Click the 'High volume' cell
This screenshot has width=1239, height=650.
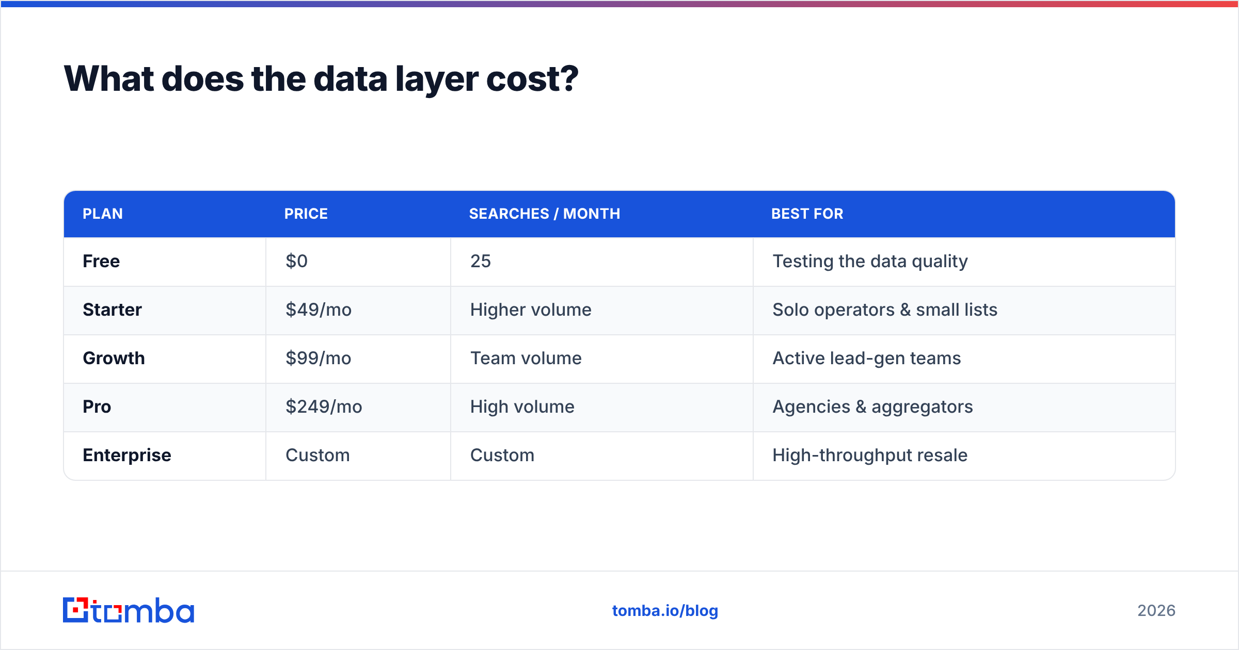click(601, 407)
